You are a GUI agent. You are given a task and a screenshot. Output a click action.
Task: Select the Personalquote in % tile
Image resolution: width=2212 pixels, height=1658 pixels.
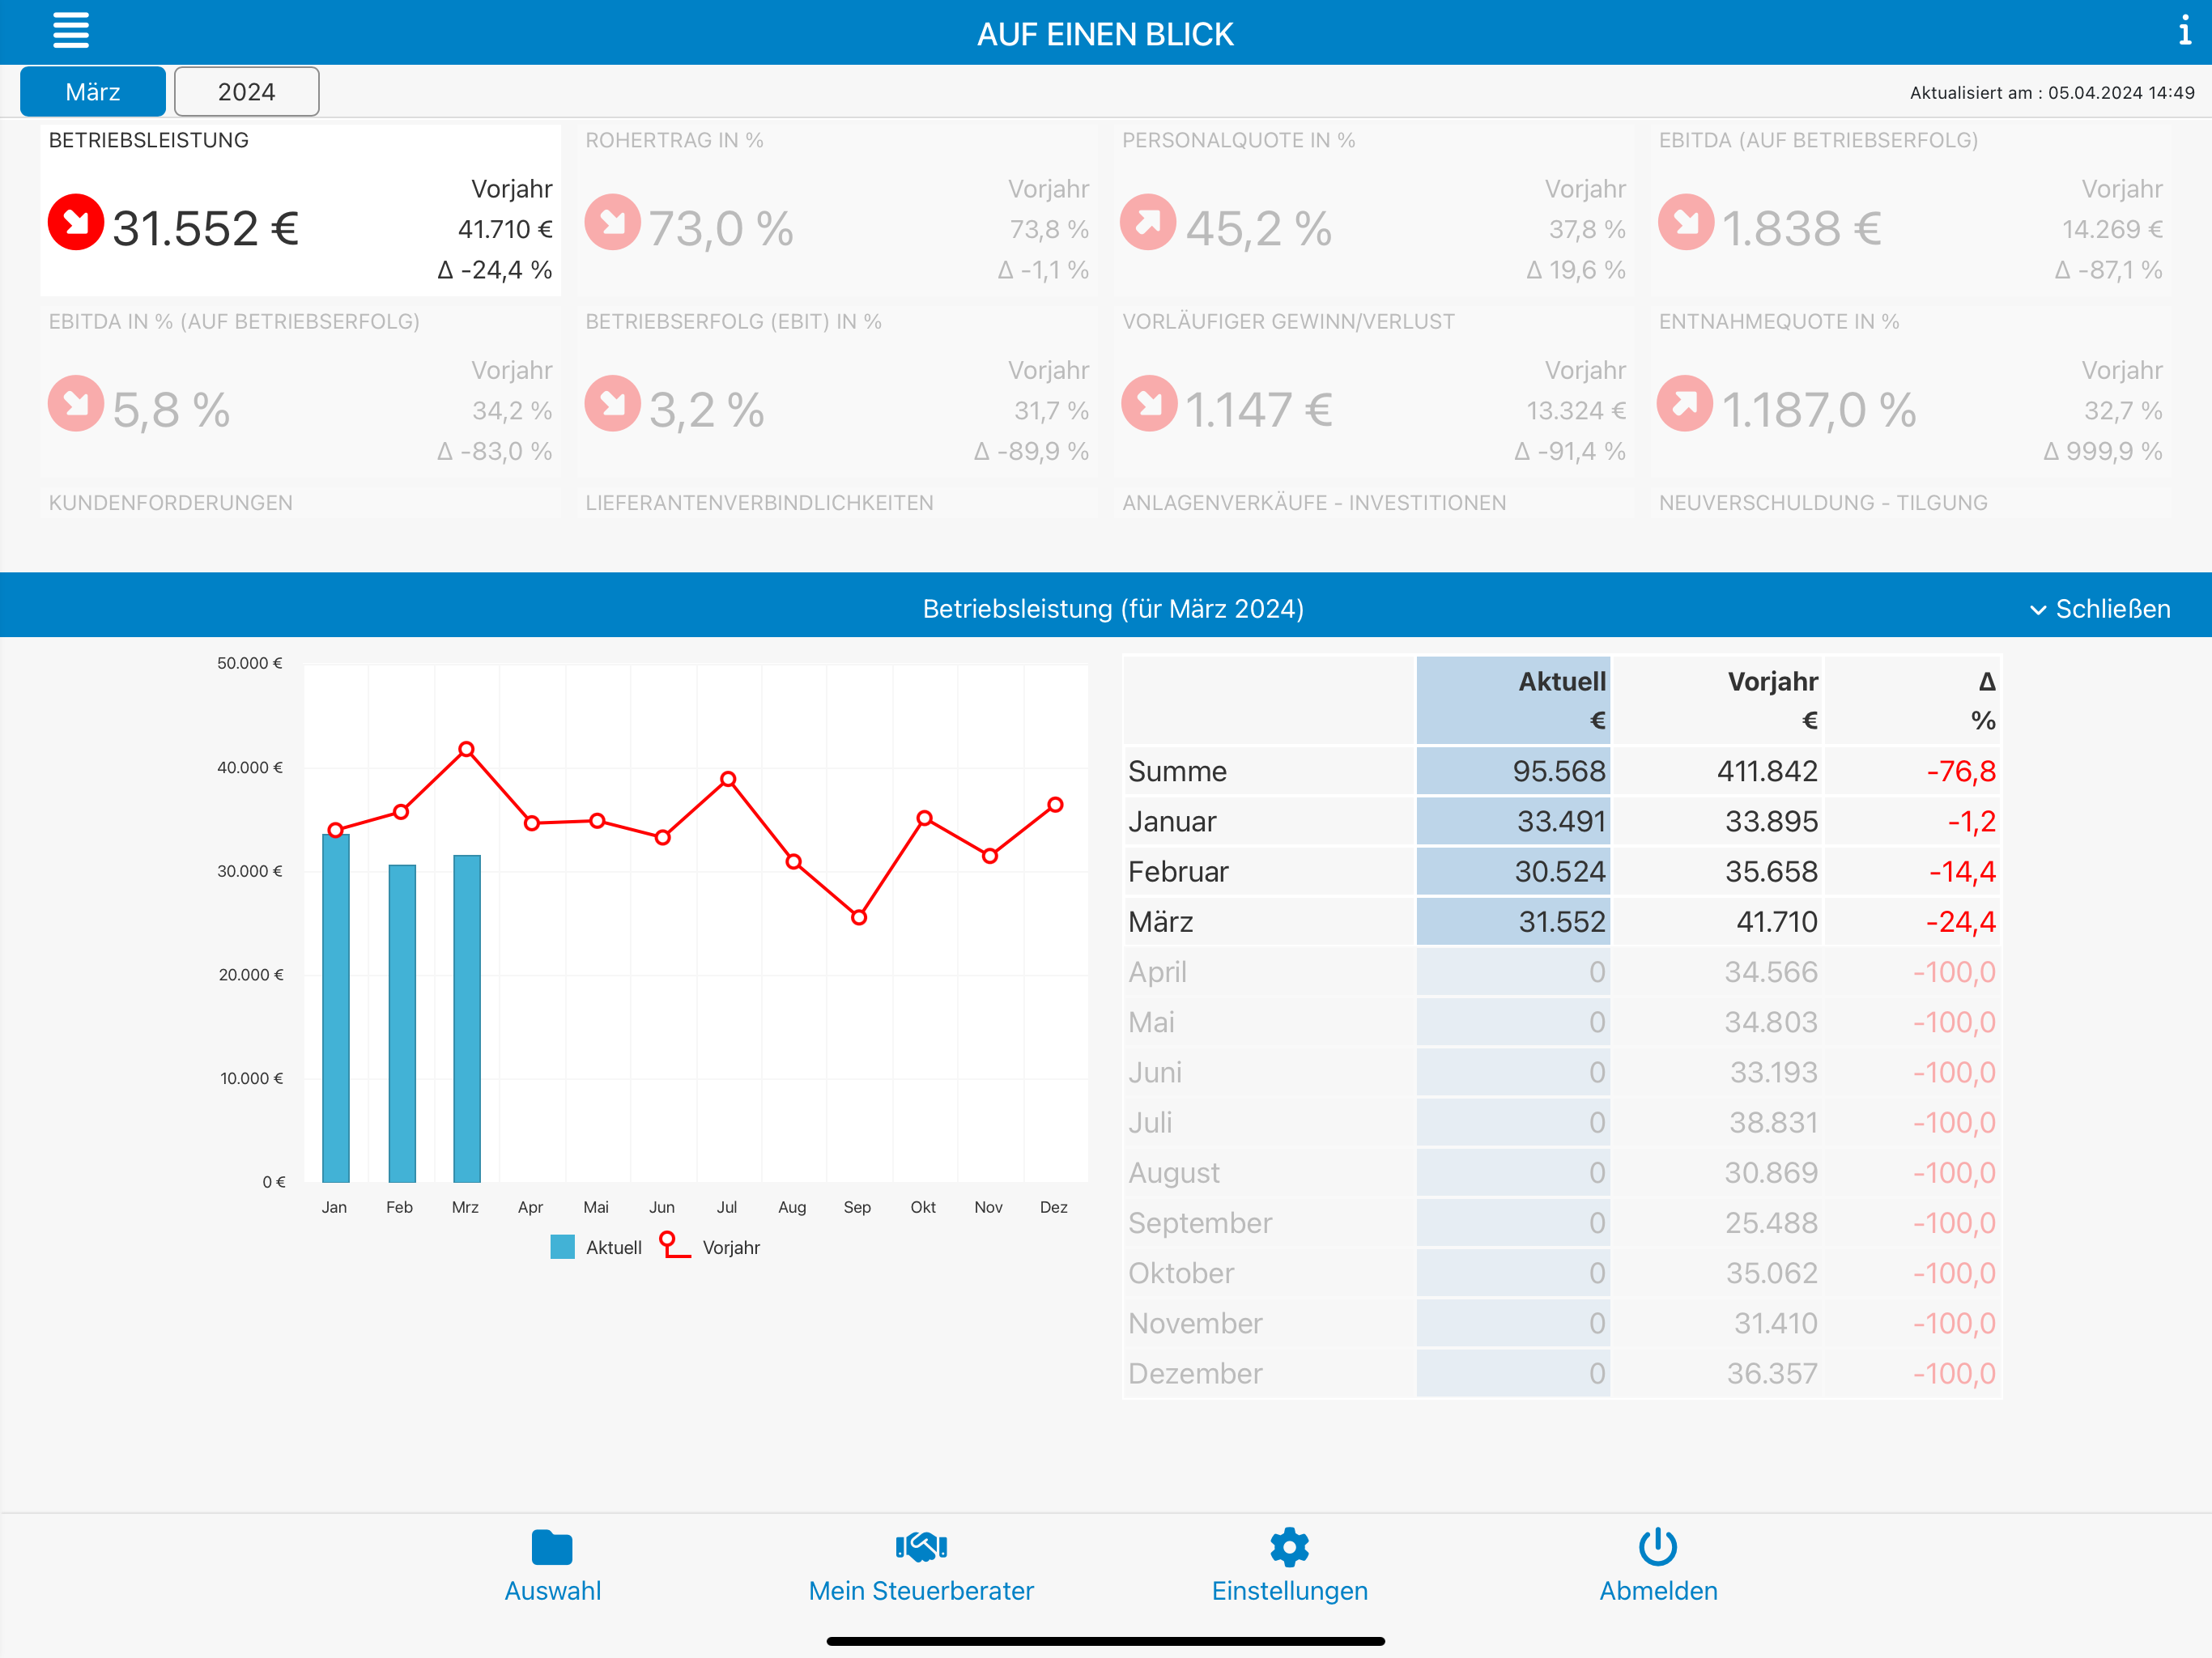(x=1374, y=210)
